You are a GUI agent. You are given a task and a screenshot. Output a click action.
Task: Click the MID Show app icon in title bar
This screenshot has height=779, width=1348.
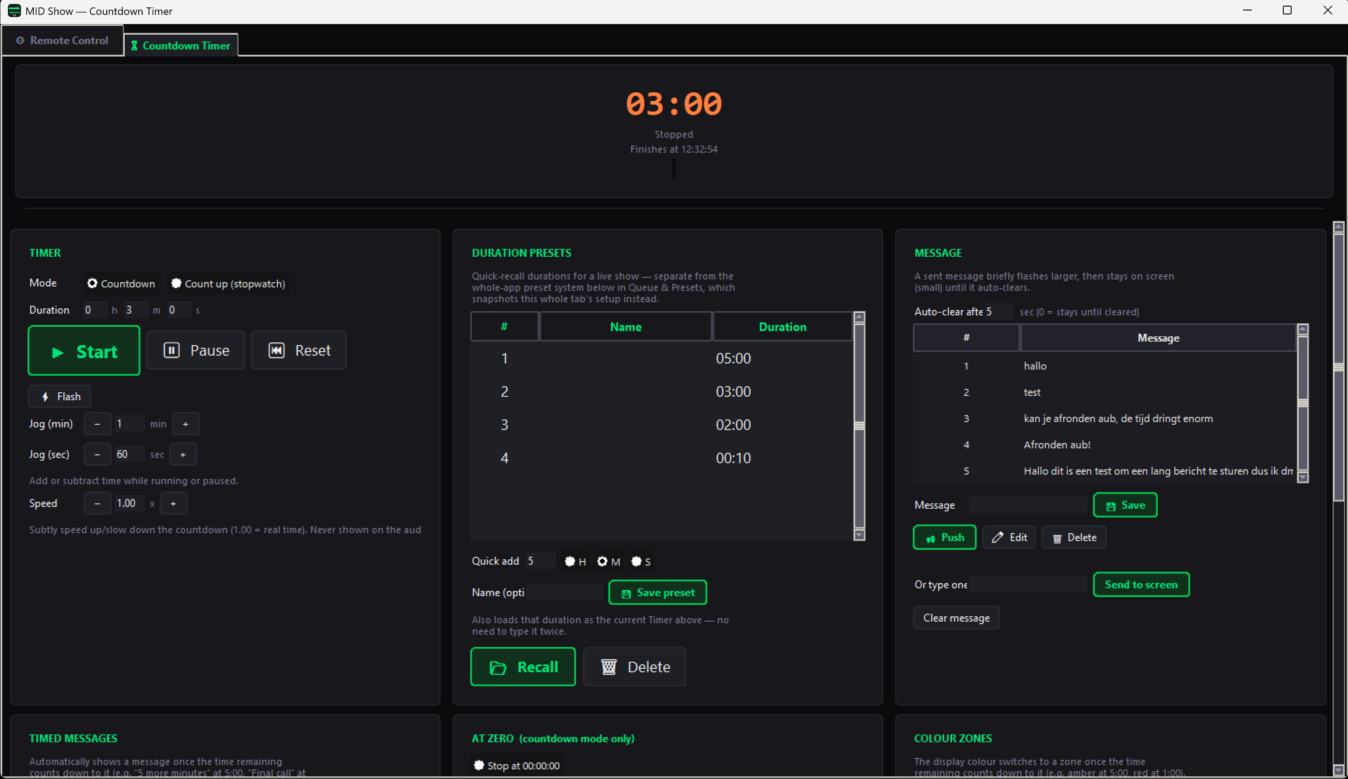(x=14, y=10)
